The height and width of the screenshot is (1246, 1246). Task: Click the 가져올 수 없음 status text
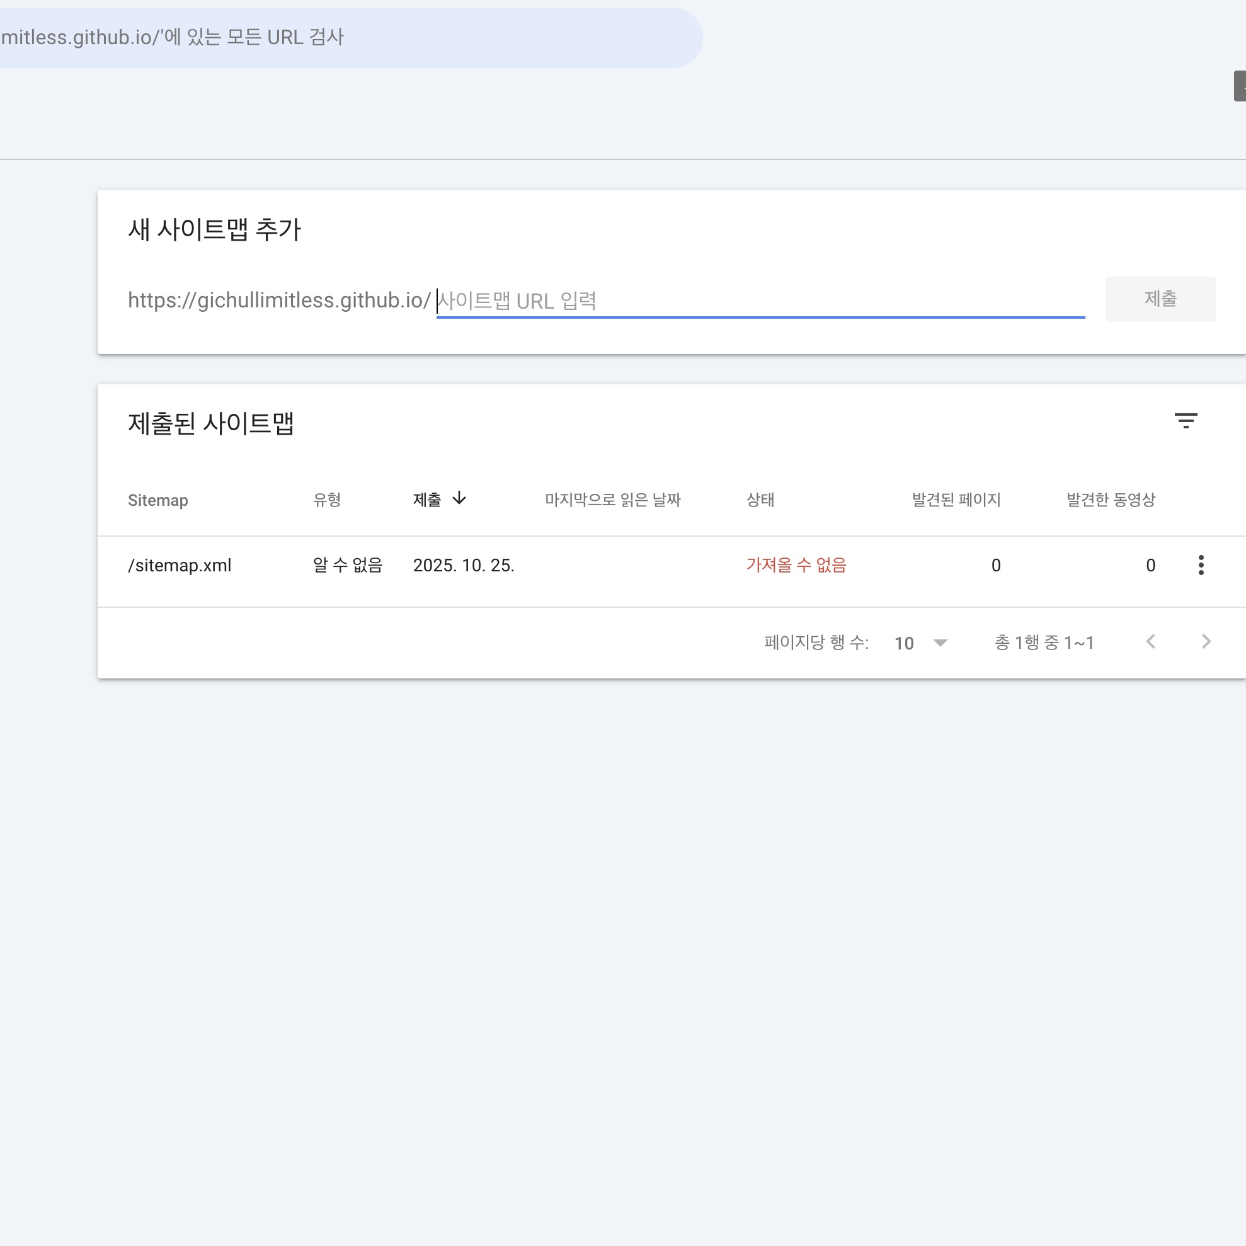point(797,565)
